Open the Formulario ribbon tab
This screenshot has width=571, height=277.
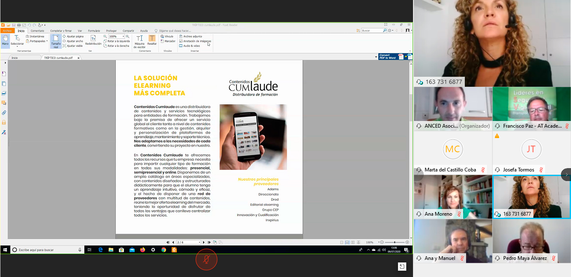[x=94, y=30]
